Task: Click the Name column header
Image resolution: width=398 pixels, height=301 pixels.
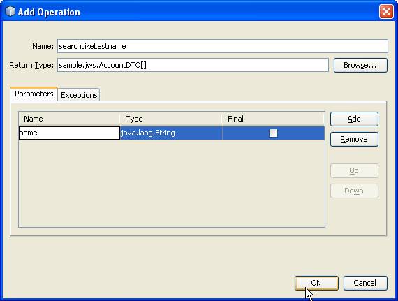Action: (x=69, y=119)
